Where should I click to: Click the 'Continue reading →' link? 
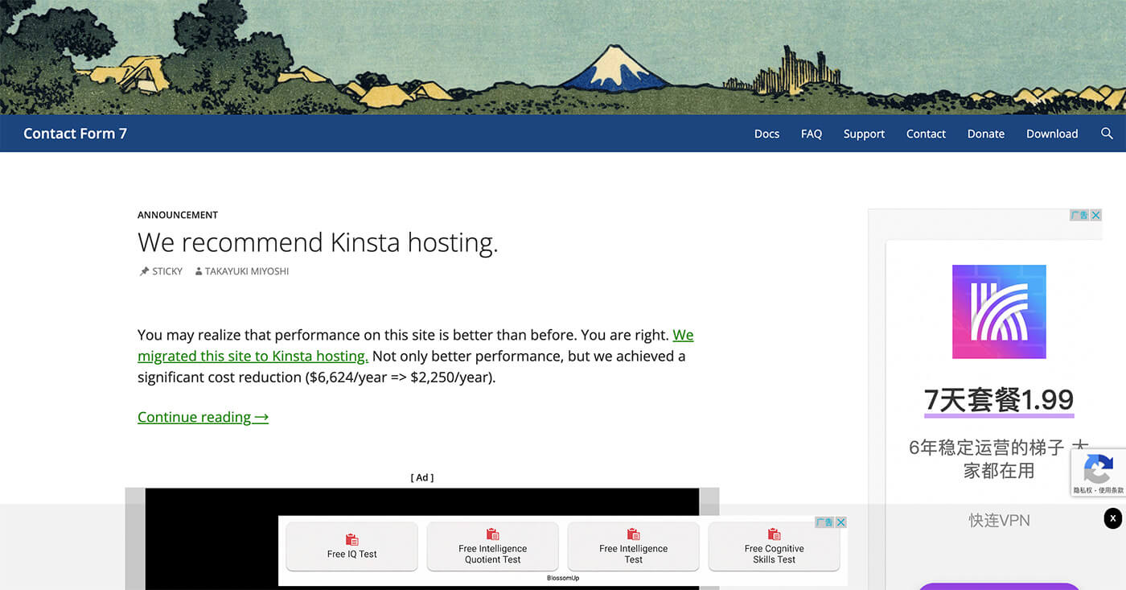[x=203, y=417]
